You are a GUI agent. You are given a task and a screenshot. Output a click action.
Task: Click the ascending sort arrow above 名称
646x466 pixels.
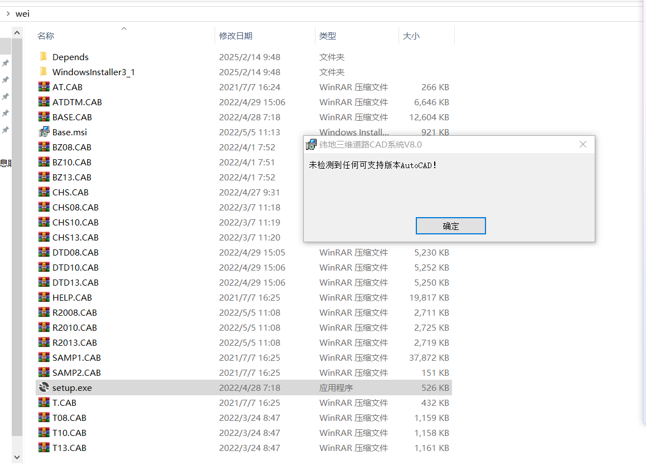click(124, 28)
